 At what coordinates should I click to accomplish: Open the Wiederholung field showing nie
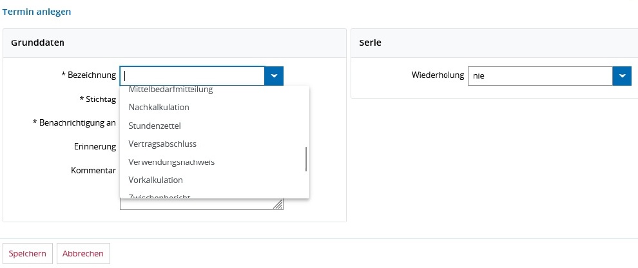pos(539,76)
